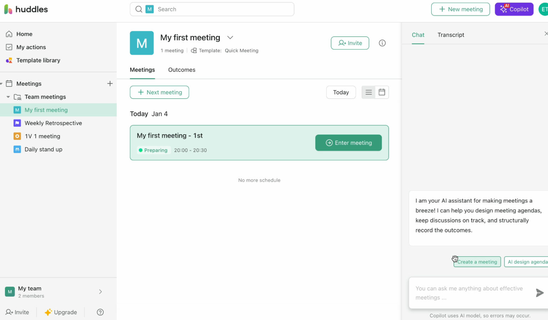Open the help question mark icon
Viewport: 548px width, 320px height.
pos(100,312)
